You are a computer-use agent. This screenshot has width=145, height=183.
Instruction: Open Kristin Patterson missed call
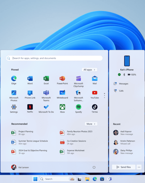[x=124, y=142]
